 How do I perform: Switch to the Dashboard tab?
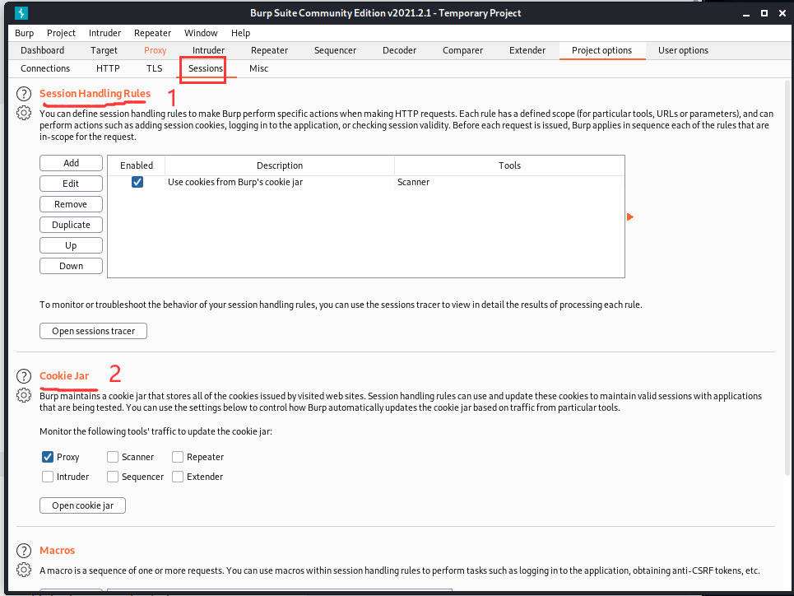coord(43,50)
